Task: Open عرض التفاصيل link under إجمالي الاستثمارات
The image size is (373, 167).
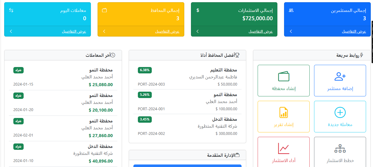Action: (x=261, y=32)
